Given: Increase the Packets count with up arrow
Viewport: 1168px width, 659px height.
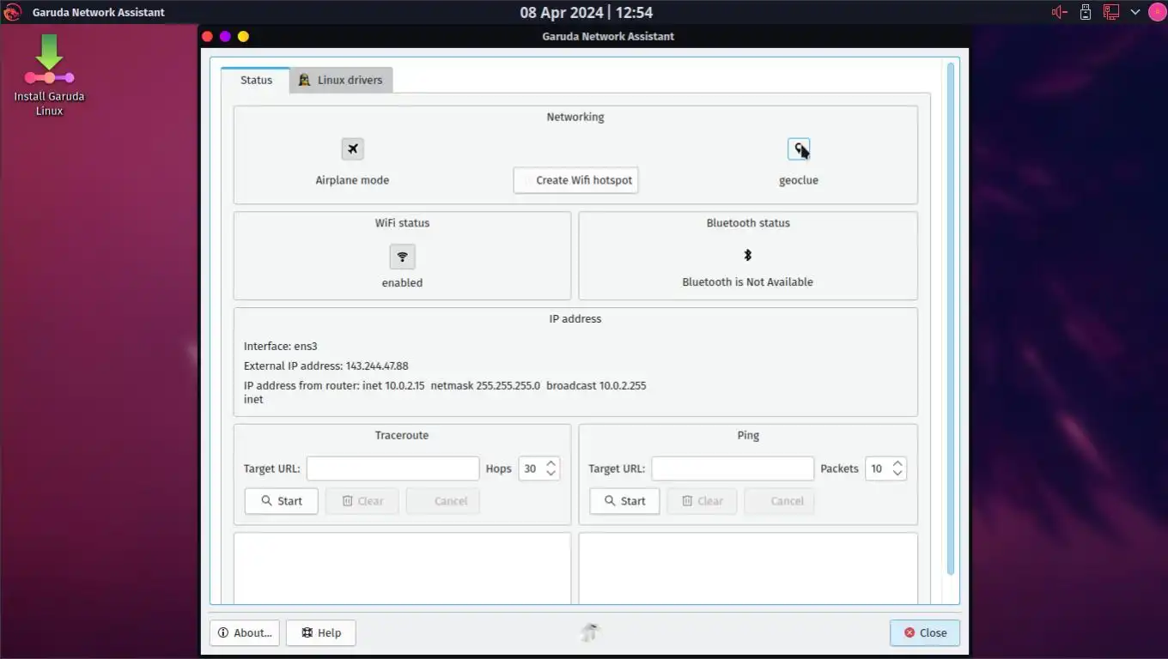Looking at the screenshot, I should pos(897,463).
